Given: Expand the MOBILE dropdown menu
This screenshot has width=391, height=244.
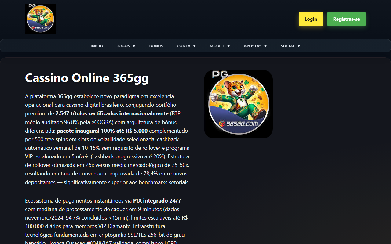Looking at the screenshot, I should coord(220,46).
